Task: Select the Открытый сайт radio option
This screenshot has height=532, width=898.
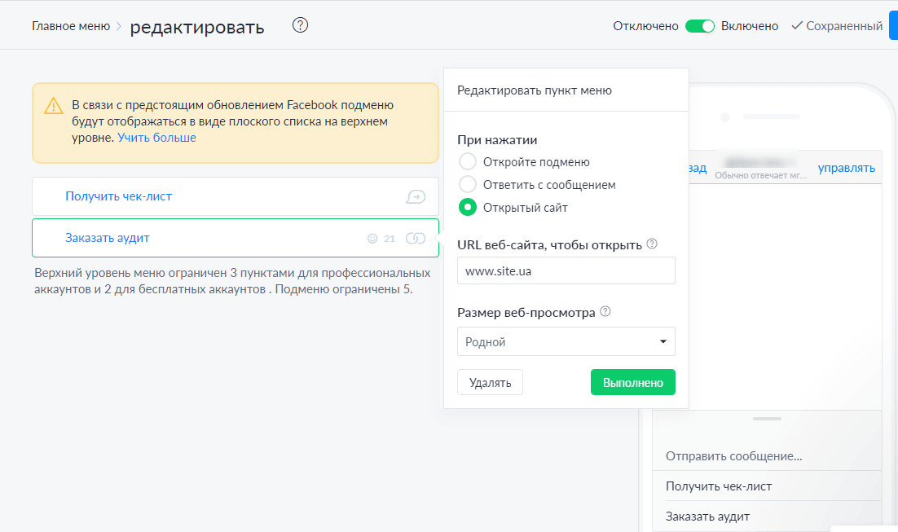Action: point(468,207)
